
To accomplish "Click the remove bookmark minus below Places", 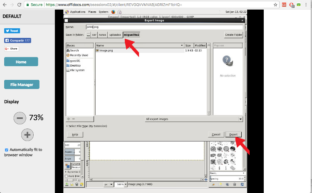I will click(73, 119).
